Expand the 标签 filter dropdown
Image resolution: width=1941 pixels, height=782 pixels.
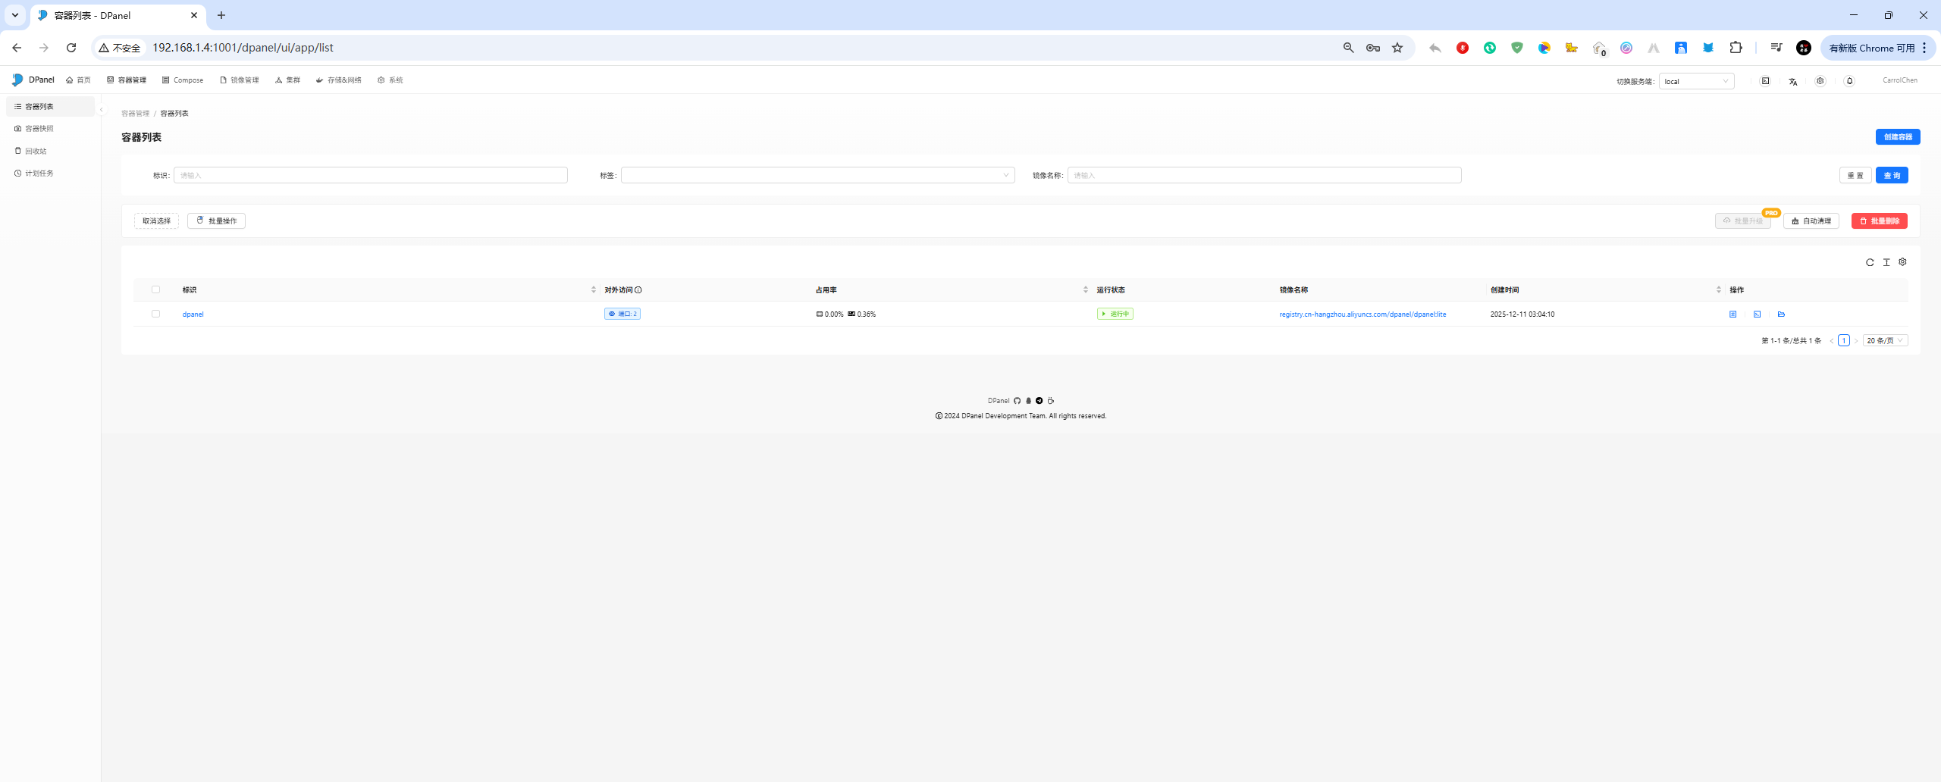[x=817, y=175]
